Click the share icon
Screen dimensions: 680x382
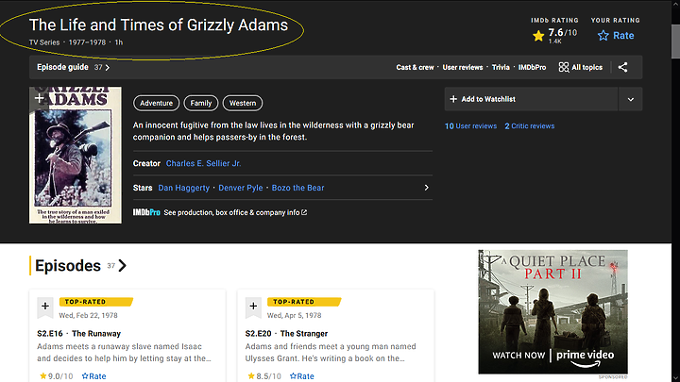[623, 67]
